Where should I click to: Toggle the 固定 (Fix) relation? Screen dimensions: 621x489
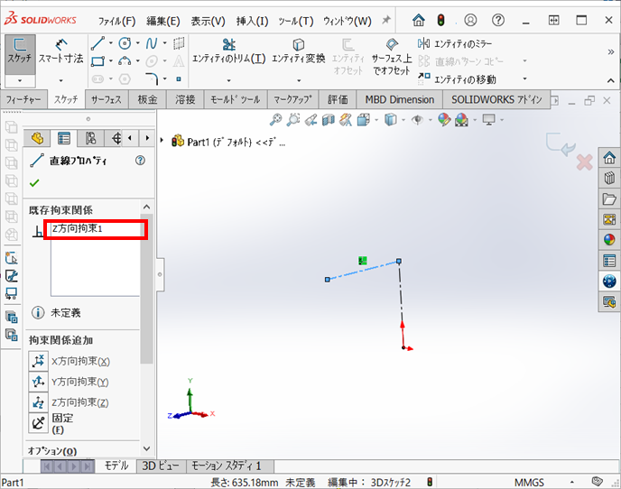click(39, 422)
